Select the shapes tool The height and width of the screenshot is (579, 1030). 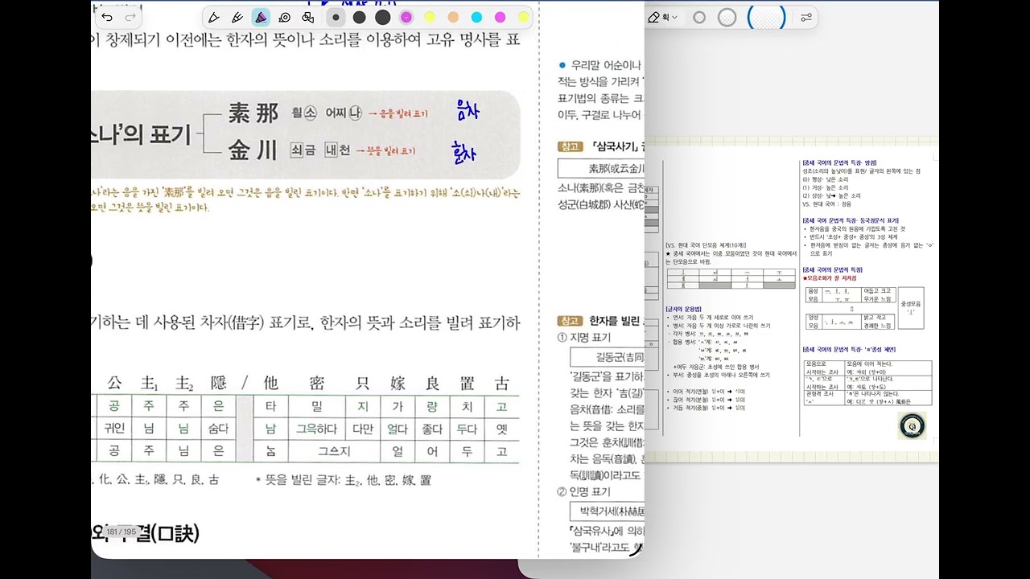(307, 17)
